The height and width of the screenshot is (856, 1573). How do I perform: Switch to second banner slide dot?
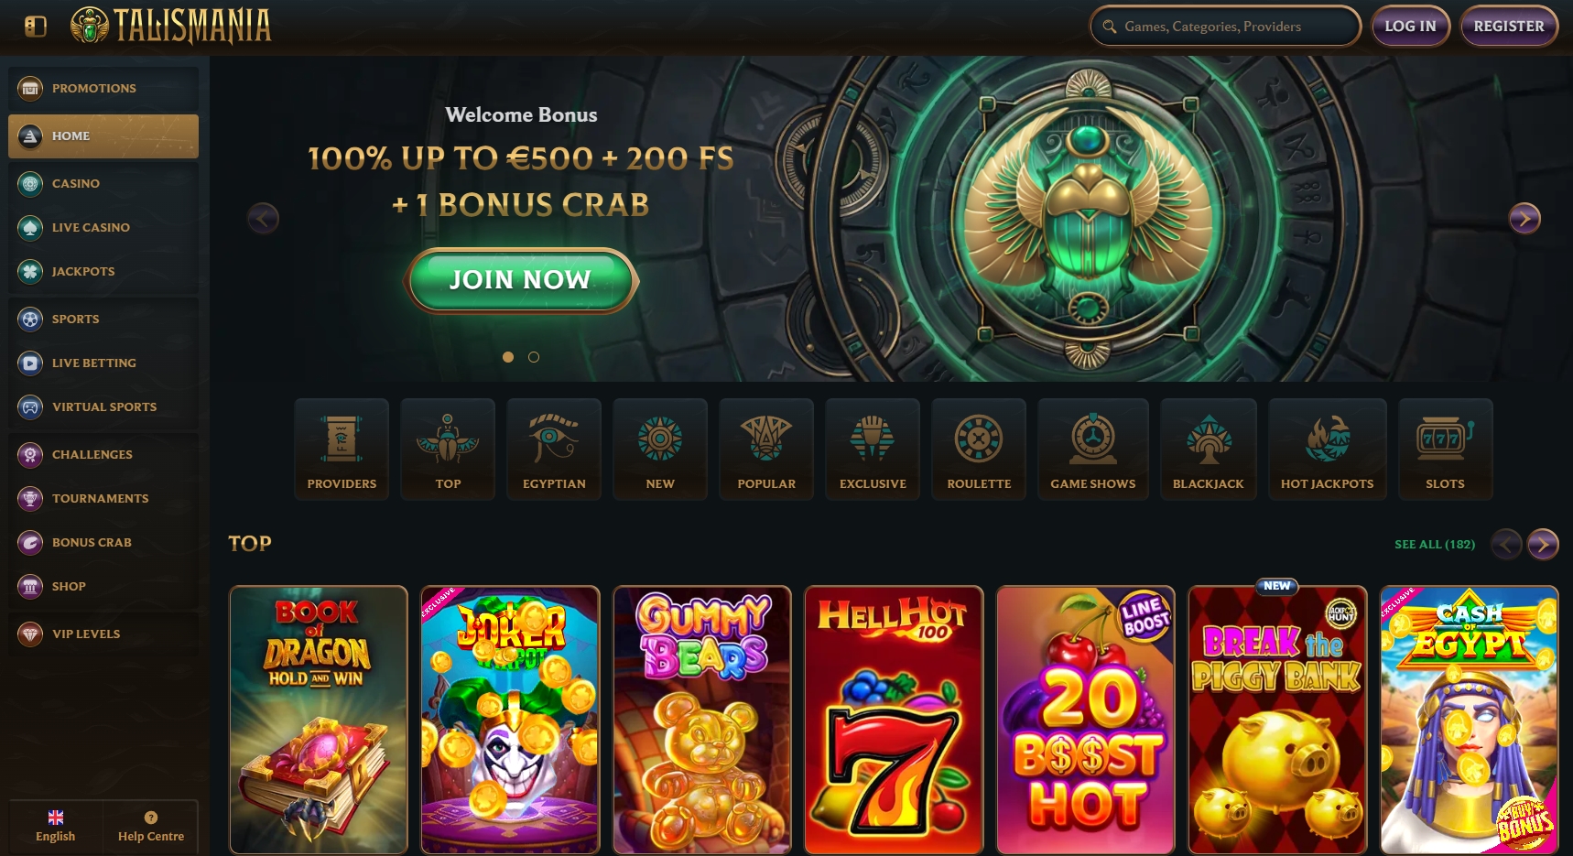[x=534, y=357]
